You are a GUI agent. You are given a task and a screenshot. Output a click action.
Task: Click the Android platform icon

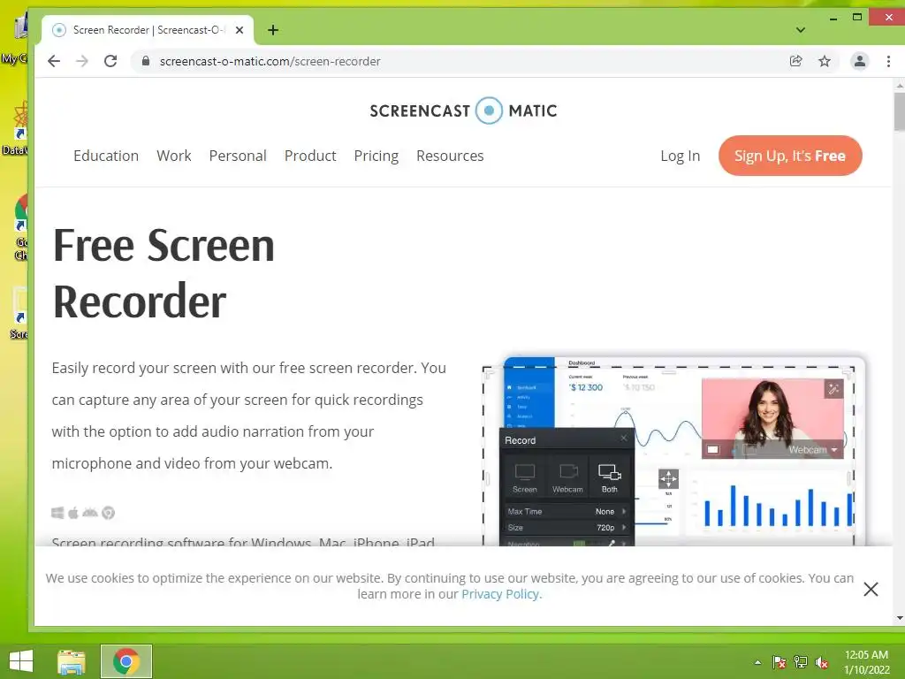point(90,513)
